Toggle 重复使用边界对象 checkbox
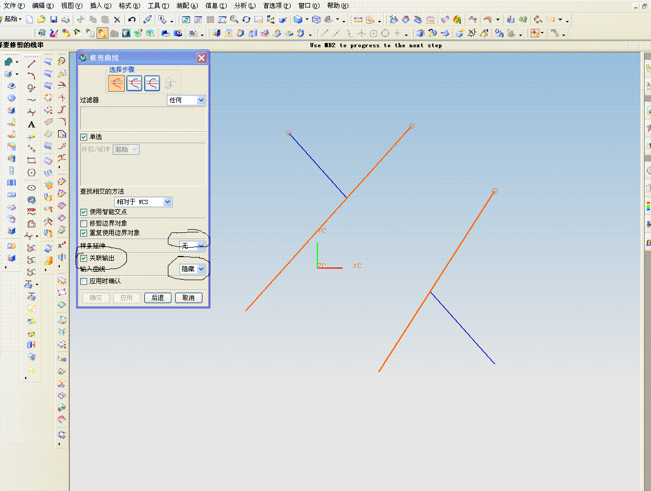 [x=83, y=233]
